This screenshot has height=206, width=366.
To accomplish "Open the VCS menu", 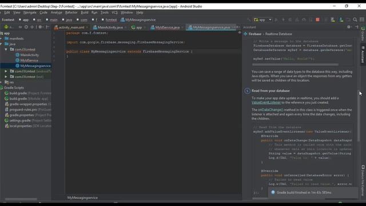I will pos(114,13).
